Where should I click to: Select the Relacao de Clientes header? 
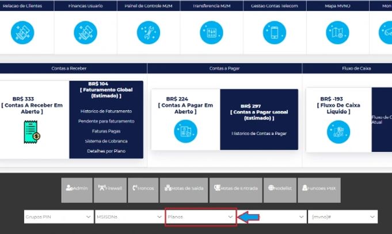click(22, 6)
